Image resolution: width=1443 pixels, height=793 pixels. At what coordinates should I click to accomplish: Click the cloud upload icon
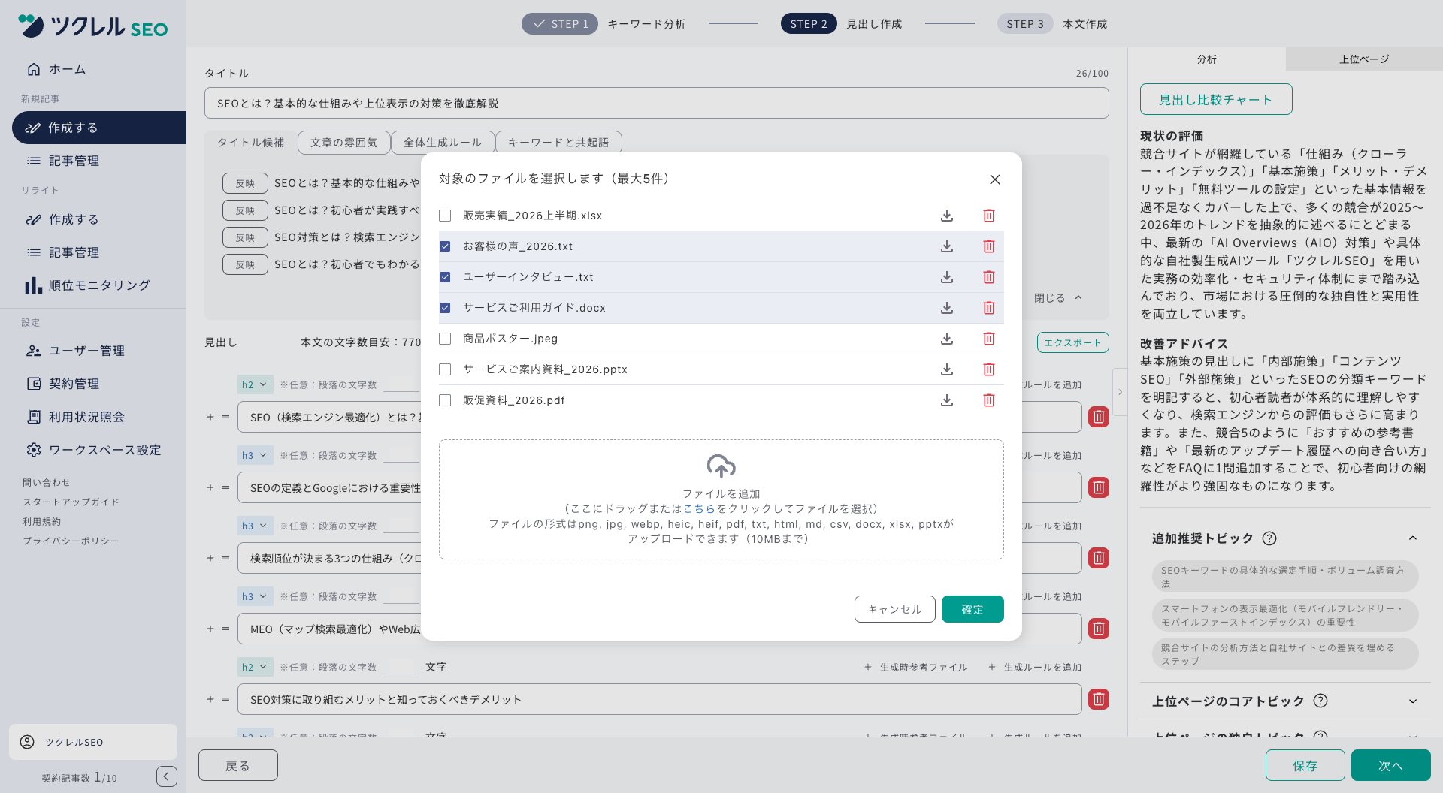[x=721, y=466]
